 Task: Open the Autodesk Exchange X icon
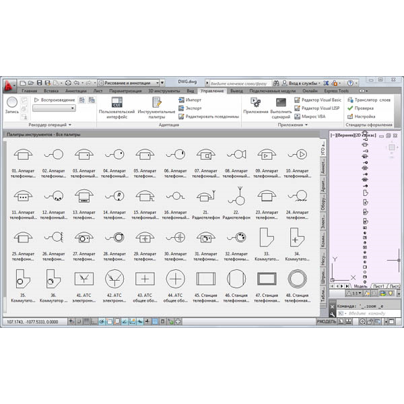[x=326, y=83]
